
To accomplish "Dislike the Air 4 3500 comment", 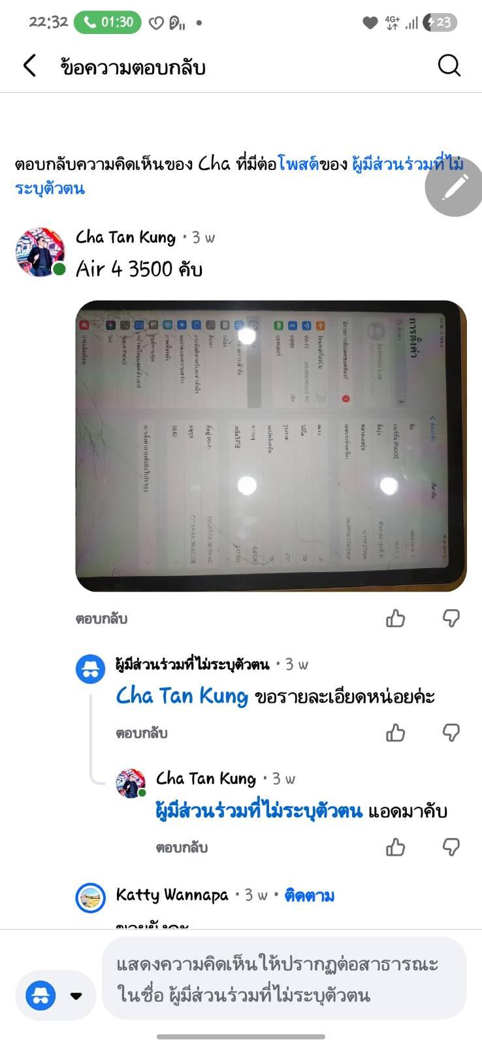I will pyautogui.click(x=451, y=618).
